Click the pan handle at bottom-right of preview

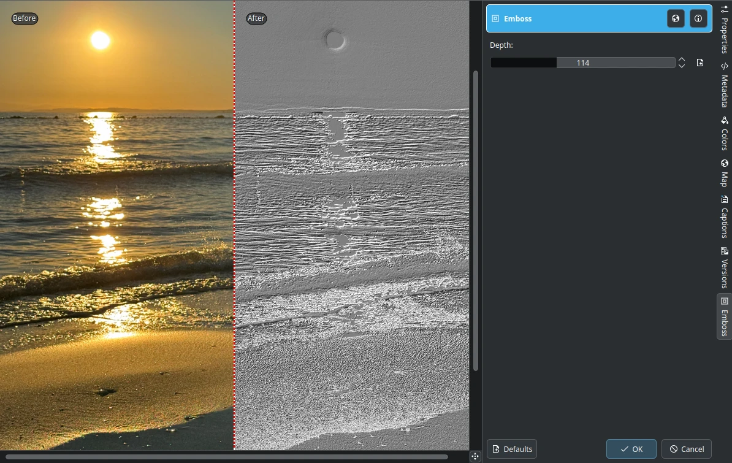(475, 456)
